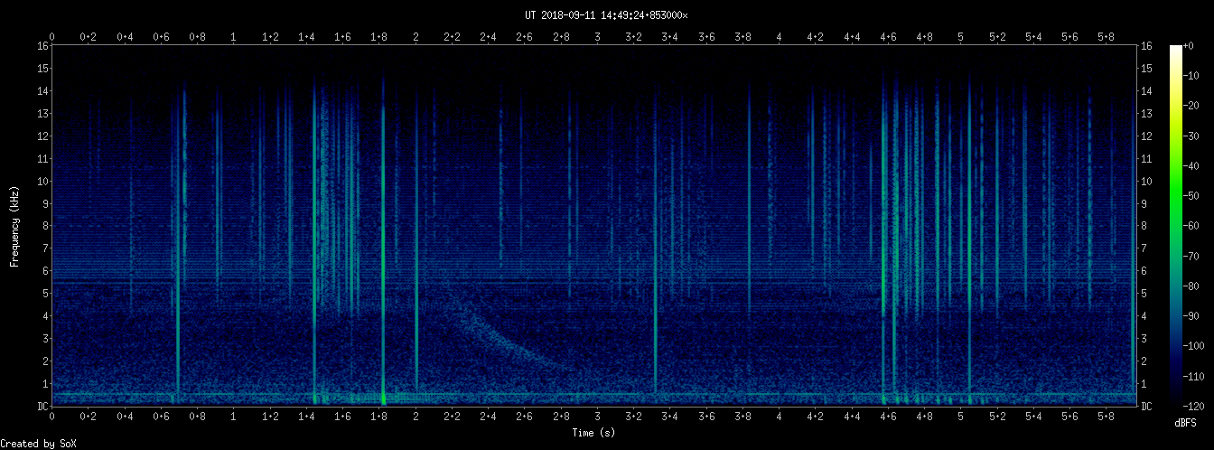The width and height of the screenshot is (1214, 450).
Task: Click "16" on the right frequency axis
Action: [1147, 46]
